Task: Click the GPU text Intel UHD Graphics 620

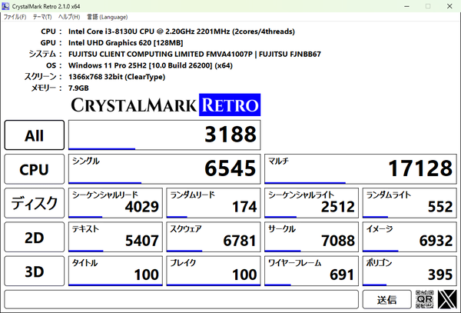Action: coord(125,43)
